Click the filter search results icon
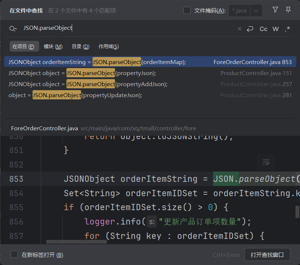Screen dimensions: 300x265 click(275, 10)
